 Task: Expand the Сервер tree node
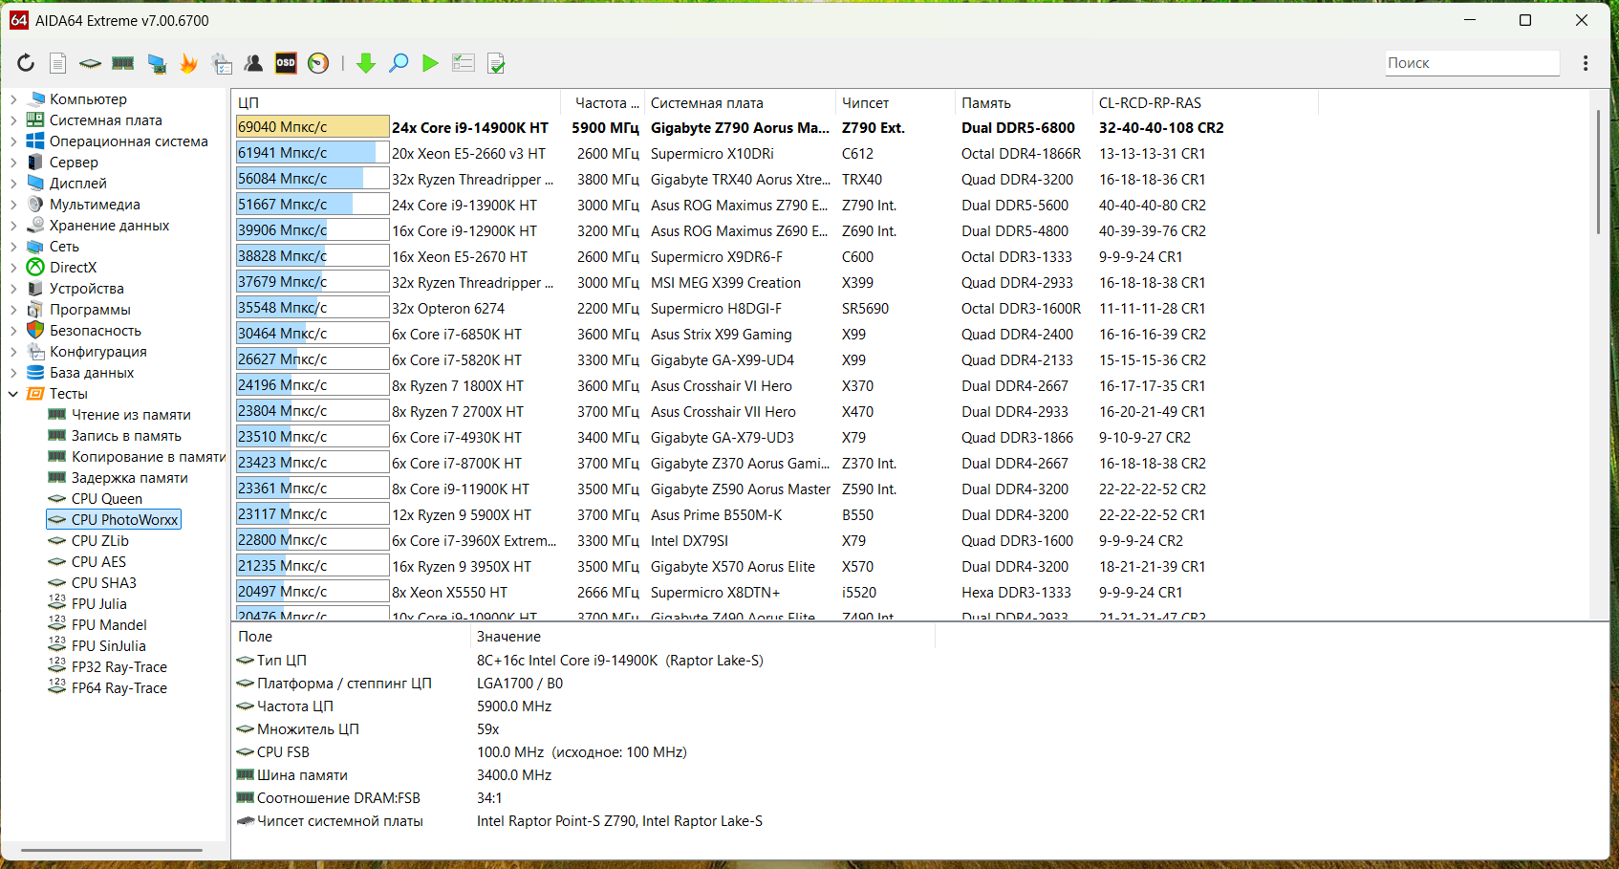[13, 162]
